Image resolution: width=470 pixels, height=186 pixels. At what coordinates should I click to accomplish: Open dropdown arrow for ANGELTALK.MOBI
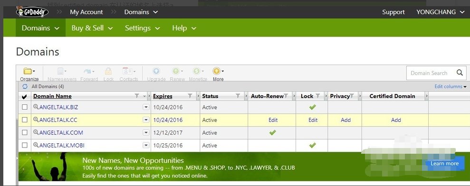coord(146,145)
